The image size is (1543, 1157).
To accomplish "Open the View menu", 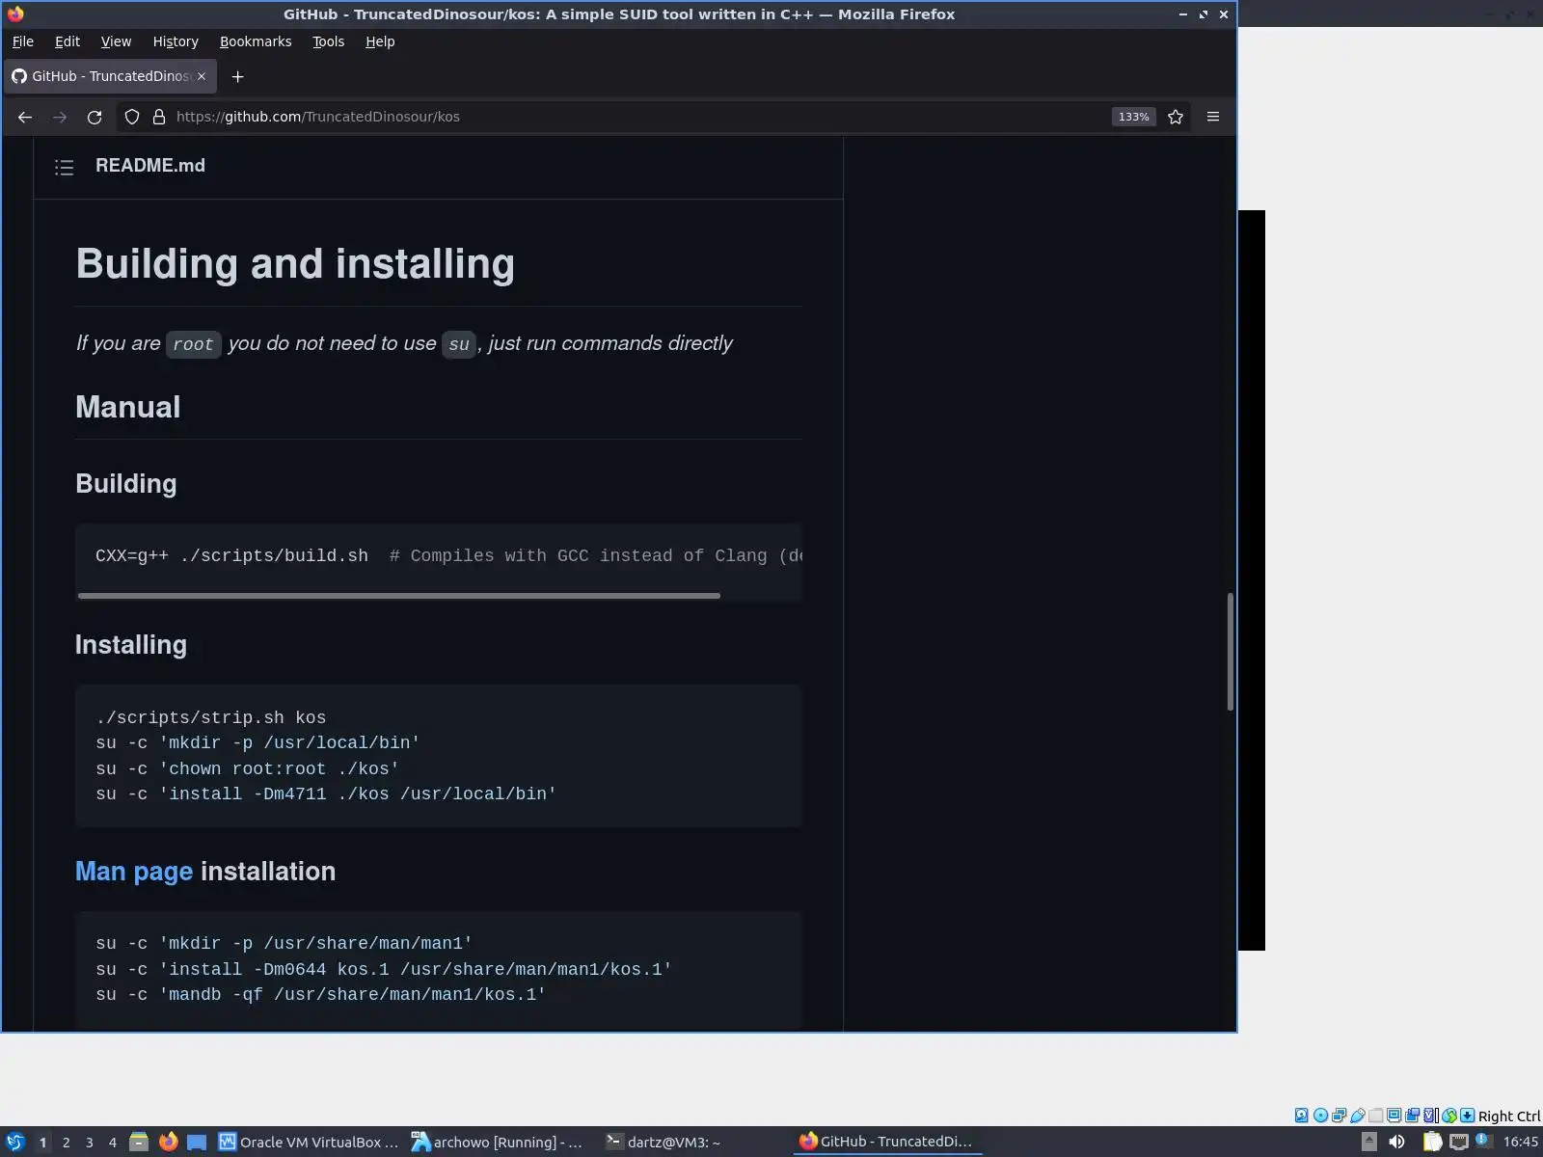I will tap(116, 41).
